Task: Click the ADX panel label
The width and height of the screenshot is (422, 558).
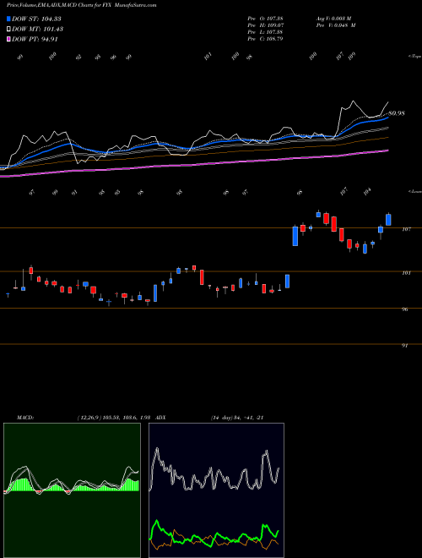Action: pos(160,418)
